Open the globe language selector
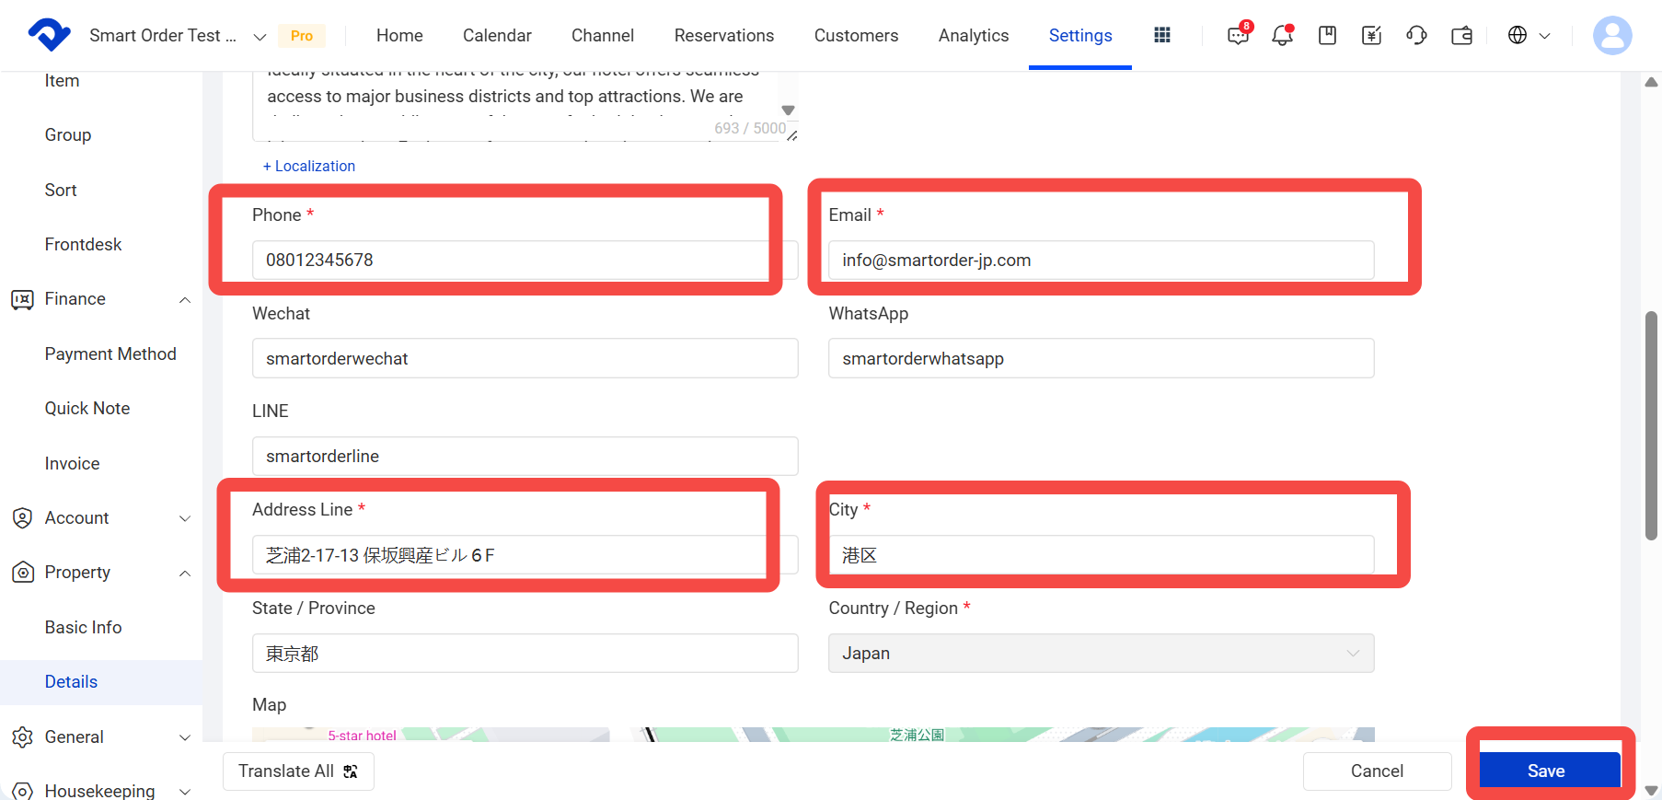The width and height of the screenshot is (1662, 800). [x=1529, y=35]
